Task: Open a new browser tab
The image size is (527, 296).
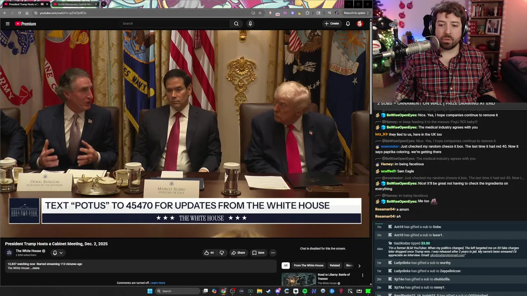Action: (103, 4)
